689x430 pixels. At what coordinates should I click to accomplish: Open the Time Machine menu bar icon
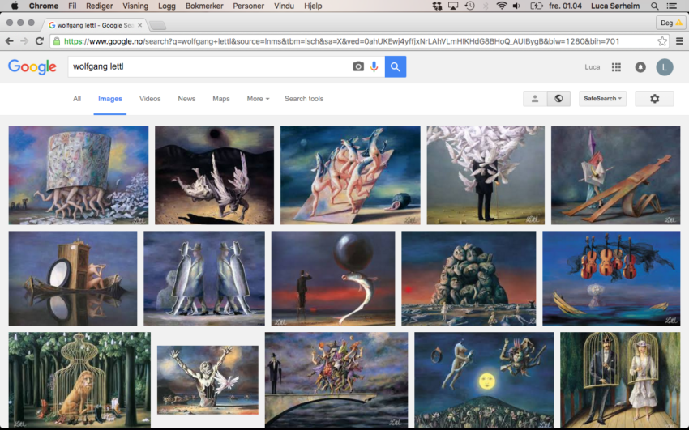469,6
